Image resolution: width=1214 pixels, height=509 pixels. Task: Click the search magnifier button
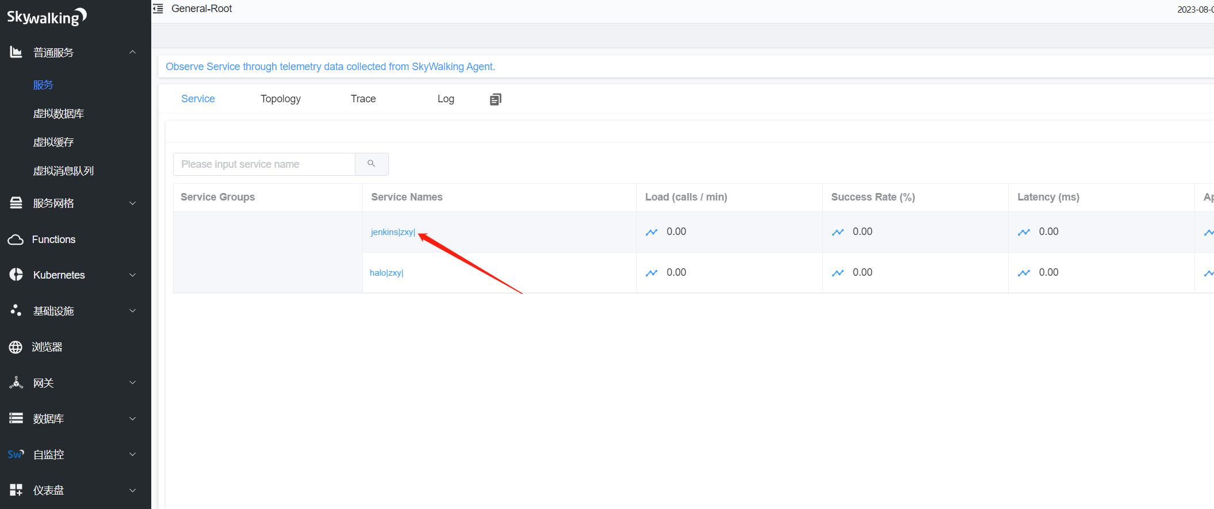tap(372, 164)
